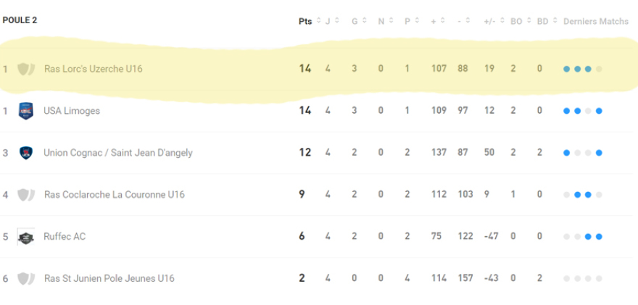Sort table by the G column header

pyautogui.click(x=355, y=22)
